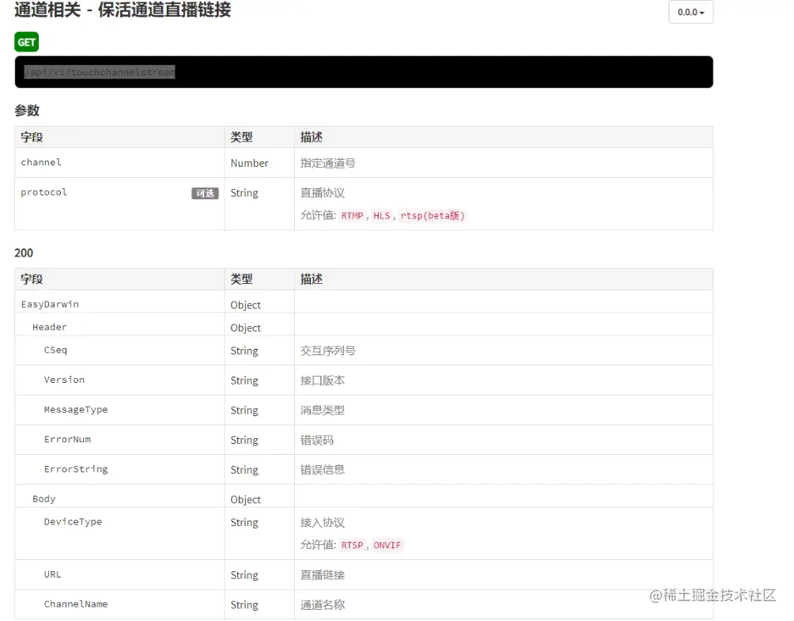Click the 200 response section heading
The width and height of the screenshot is (794, 621).
point(24,253)
